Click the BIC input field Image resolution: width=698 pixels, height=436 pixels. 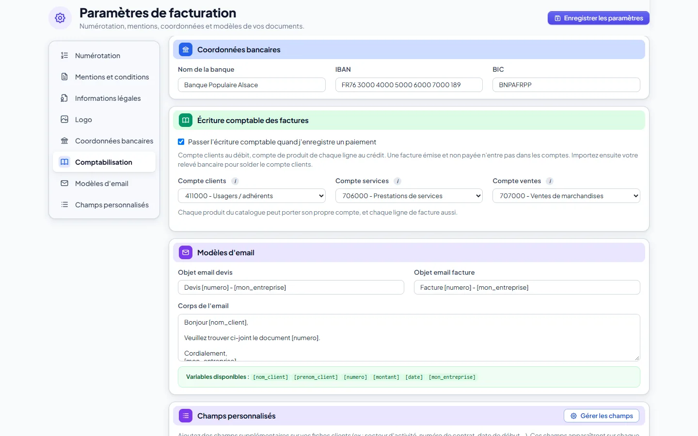566,85
